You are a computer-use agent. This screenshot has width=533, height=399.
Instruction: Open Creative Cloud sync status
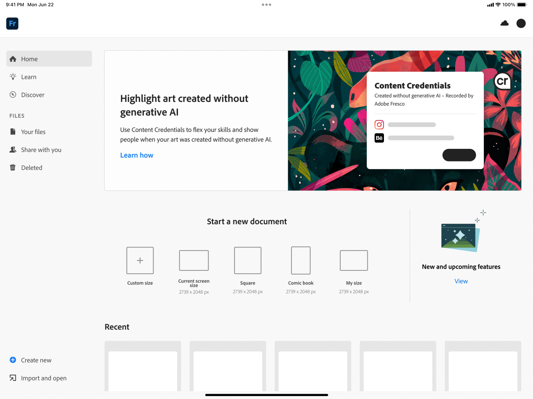click(x=504, y=23)
